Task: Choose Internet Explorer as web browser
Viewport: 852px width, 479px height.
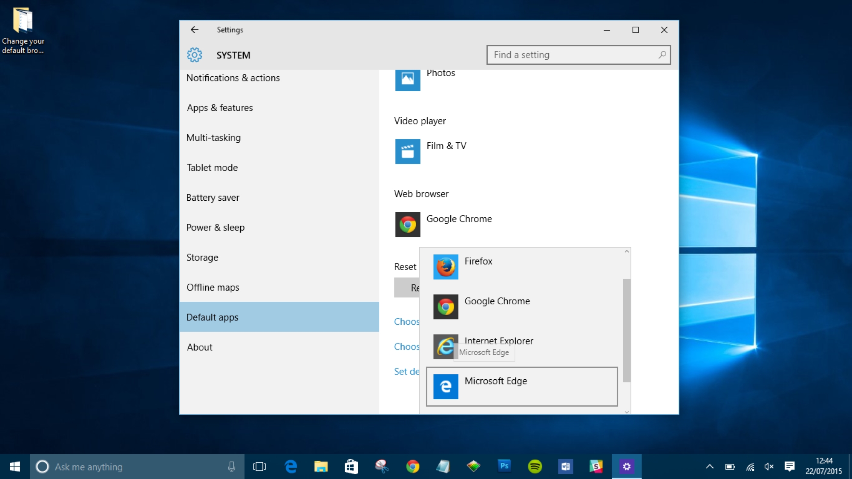Action: 498,340
